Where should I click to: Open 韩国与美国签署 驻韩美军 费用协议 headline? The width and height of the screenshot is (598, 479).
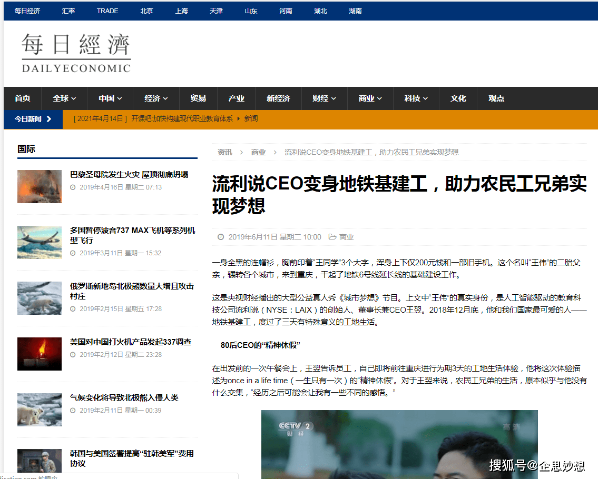(132, 458)
